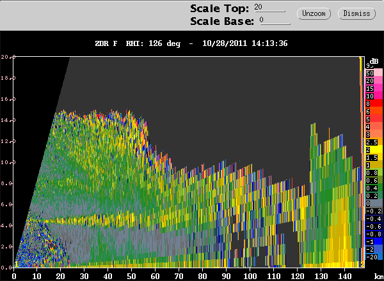Click the dB units label above colorbar

click(x=374, y=61)
